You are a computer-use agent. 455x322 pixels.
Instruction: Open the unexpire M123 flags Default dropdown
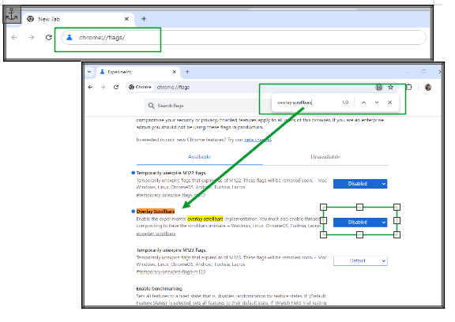coord(360,261)
